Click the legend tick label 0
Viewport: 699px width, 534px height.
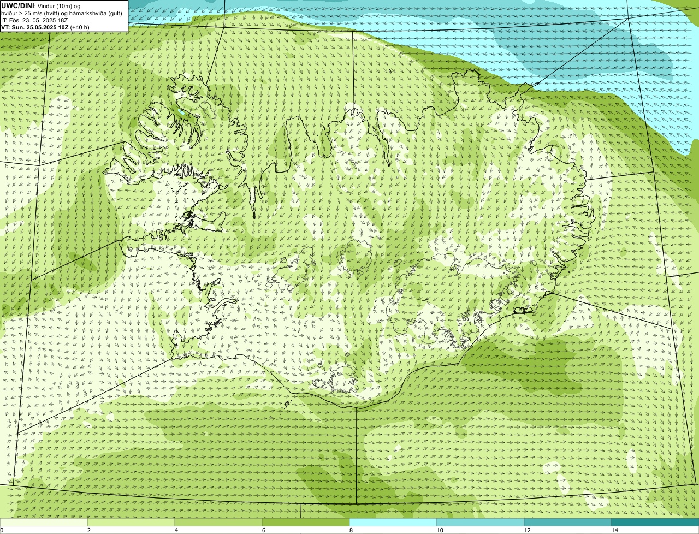tap(2, 530)
